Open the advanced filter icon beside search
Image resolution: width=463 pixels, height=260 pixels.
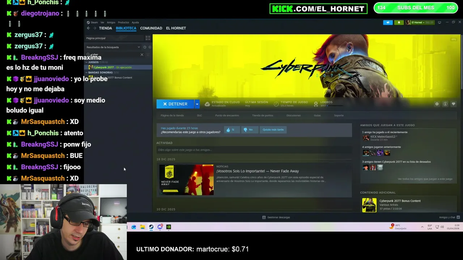[x=148, y=55]
